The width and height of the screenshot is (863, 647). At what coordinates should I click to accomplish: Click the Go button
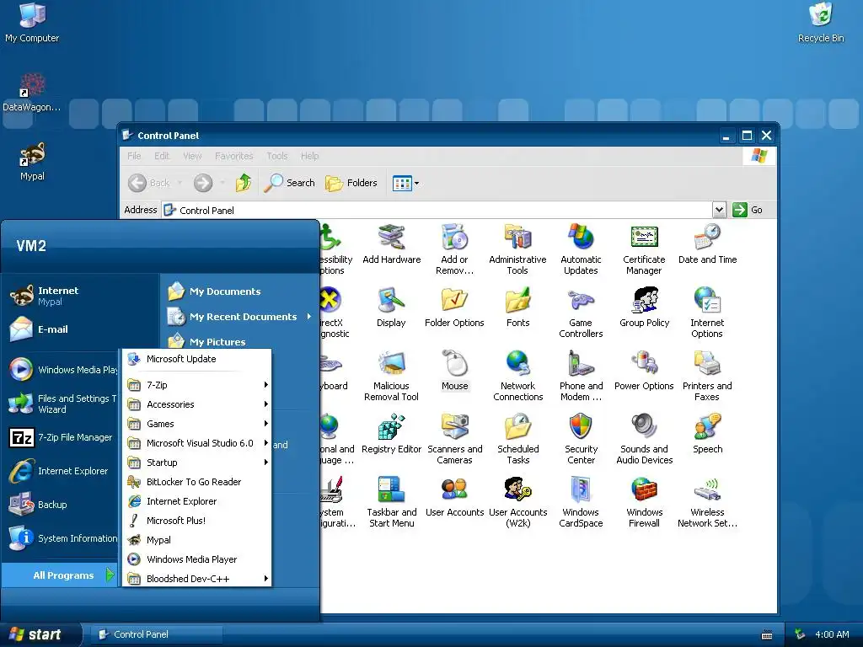(748, 210)
